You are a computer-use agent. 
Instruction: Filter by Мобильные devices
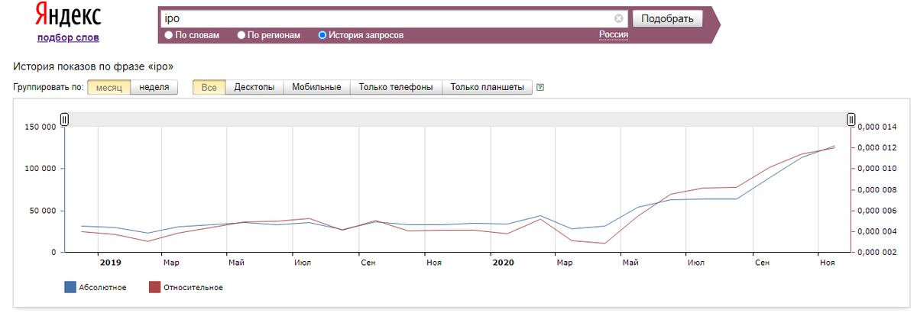click(316, 88)
